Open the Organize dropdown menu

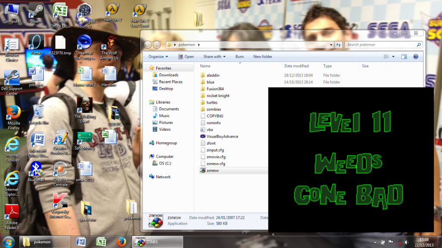(158, 57)
